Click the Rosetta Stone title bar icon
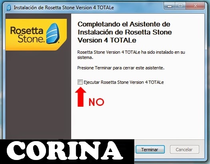The image size is (210, 164). pyautogui.click(x=9, y=8)
